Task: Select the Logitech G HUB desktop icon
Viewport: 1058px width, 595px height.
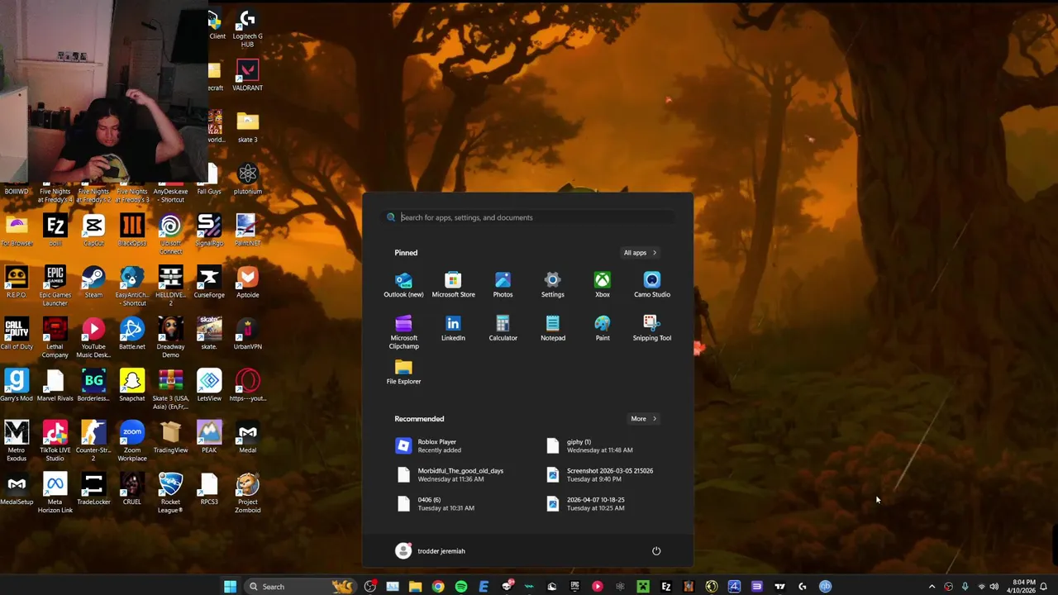Action: pos(247,28)
